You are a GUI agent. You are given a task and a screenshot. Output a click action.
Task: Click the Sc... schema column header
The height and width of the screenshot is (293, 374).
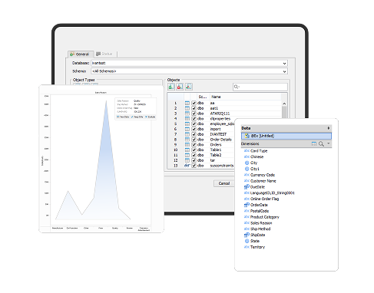[x=203, y=97]
